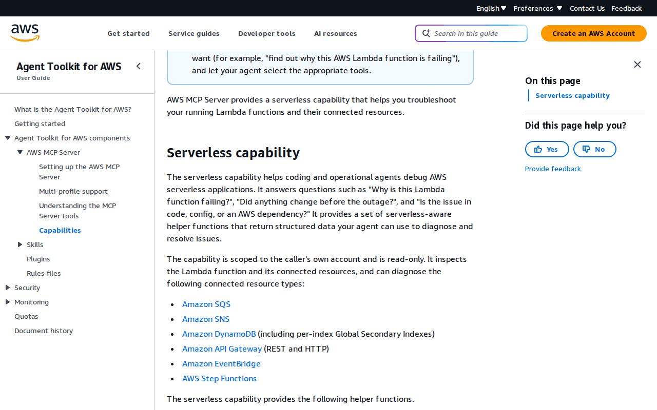657x410 pixels.
Task: Select Capabilities in the sidebar
Action: click(x=60, y=230)
